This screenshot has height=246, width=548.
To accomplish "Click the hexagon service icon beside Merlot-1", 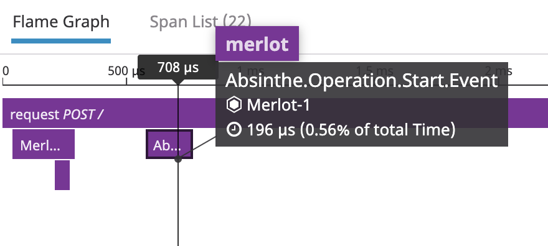I will click(234, 104).
